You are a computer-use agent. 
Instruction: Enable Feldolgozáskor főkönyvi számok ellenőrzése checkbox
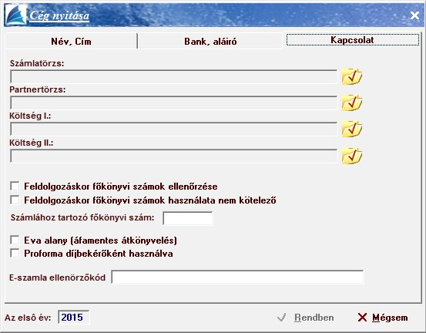point(15,187)
